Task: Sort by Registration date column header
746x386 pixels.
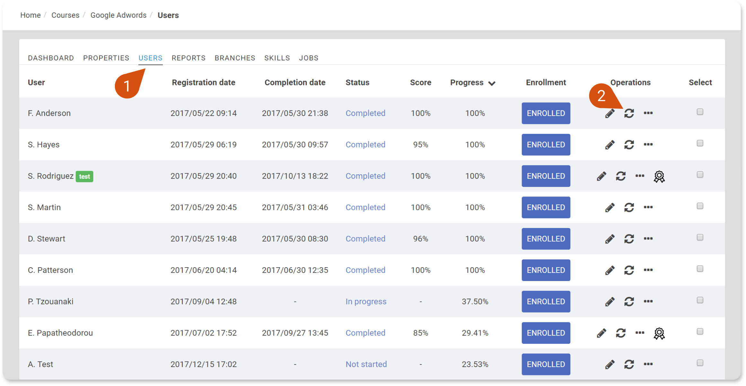Action: coord(204,83)
